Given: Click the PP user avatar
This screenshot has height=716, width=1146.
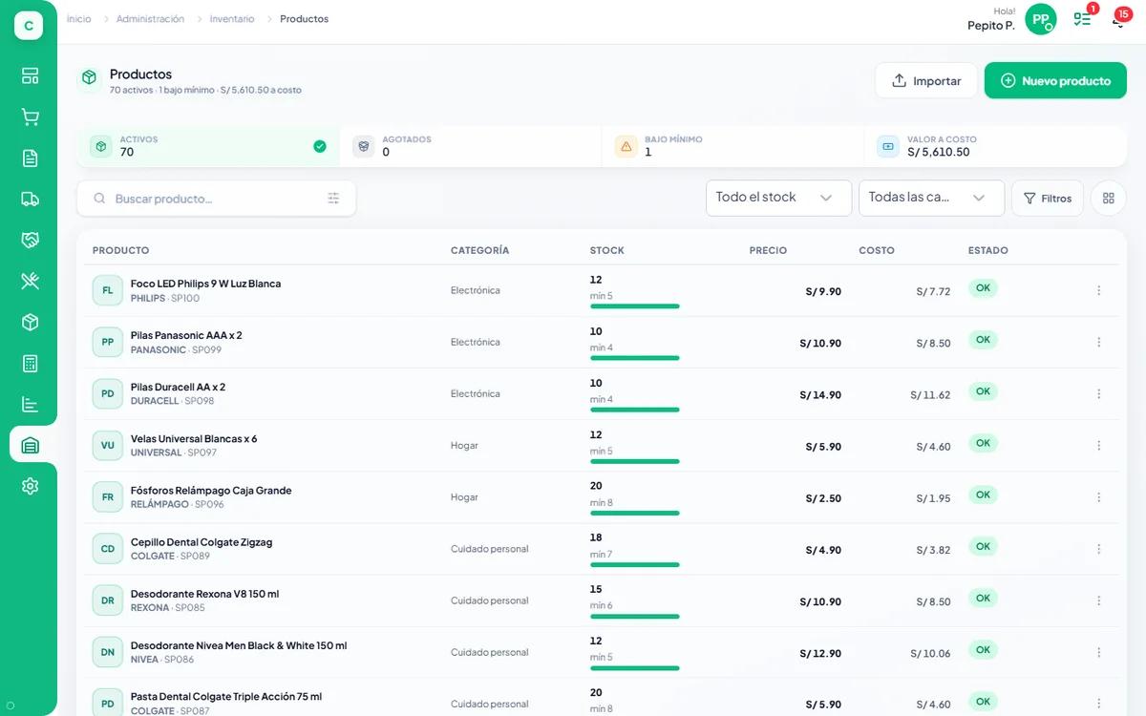Looking at the screenshot, I should 1041,19.
